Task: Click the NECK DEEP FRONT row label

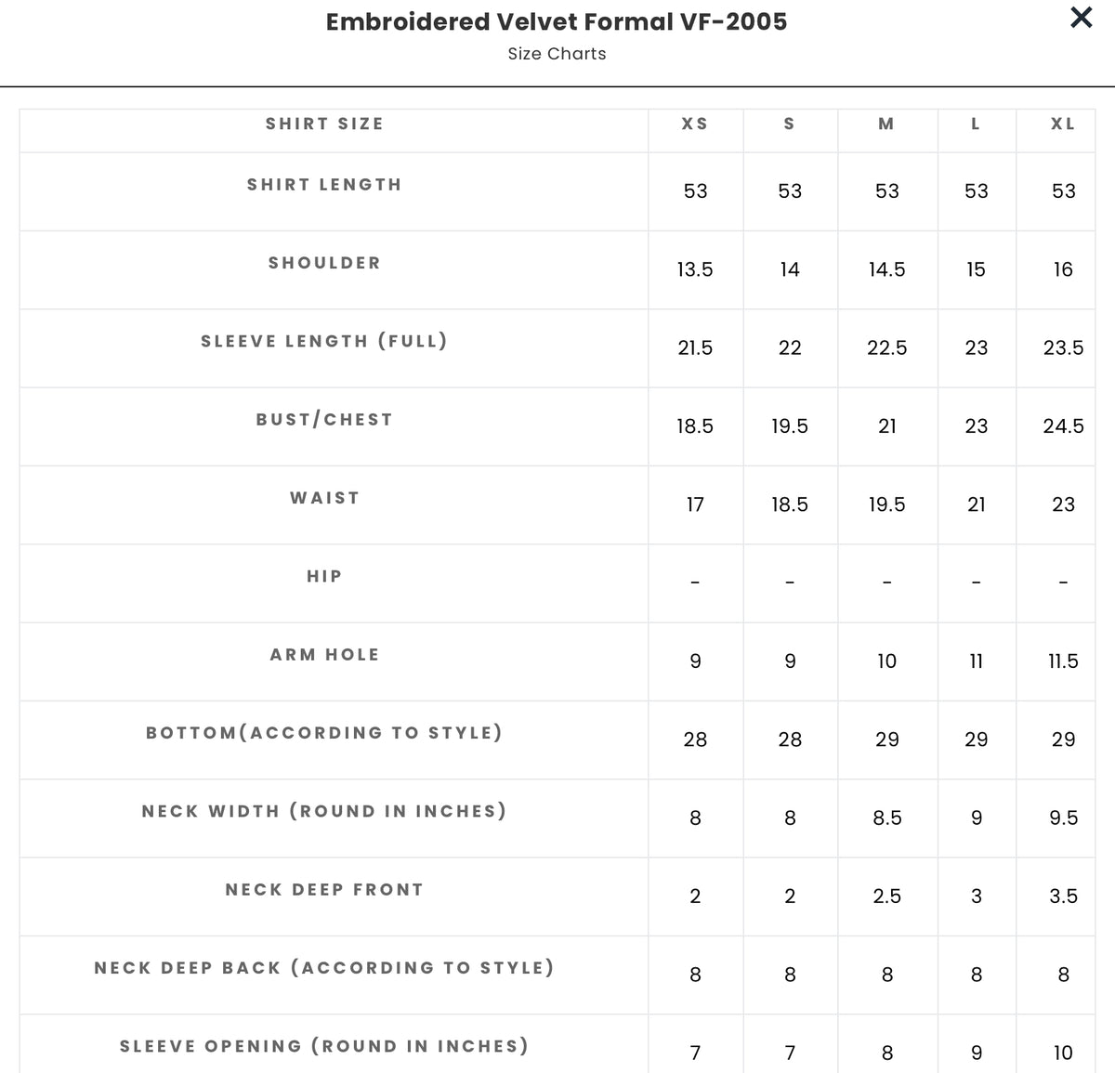Action: tap(324, 890)
